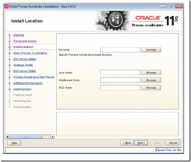
Task: Go to Prerequisite Checks step
Action: pyautogui.click(x=25, y=41)
